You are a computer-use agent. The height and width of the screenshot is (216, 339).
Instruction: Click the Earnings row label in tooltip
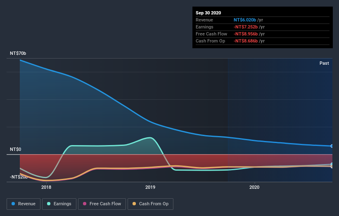coord(204,27)
